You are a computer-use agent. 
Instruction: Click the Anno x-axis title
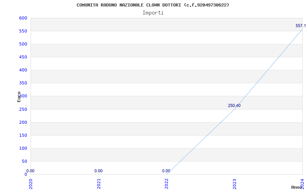tap(297, 187)
